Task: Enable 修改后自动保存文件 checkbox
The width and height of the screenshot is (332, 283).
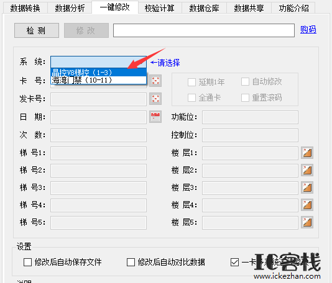Action: point(28,263)
